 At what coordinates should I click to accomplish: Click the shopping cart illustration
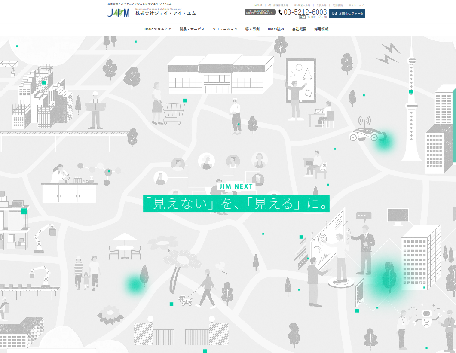173,113
